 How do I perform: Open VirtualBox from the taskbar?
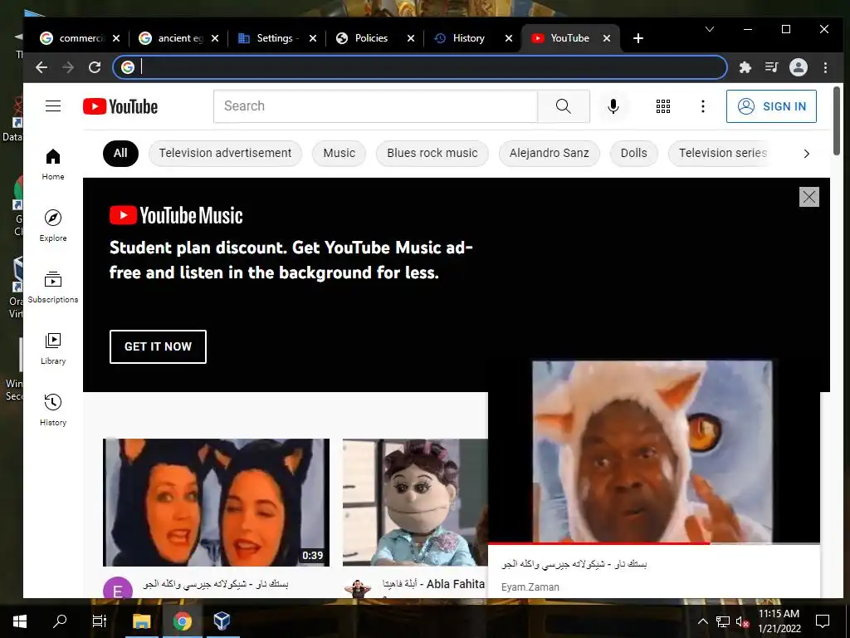[x=222, y=621]
